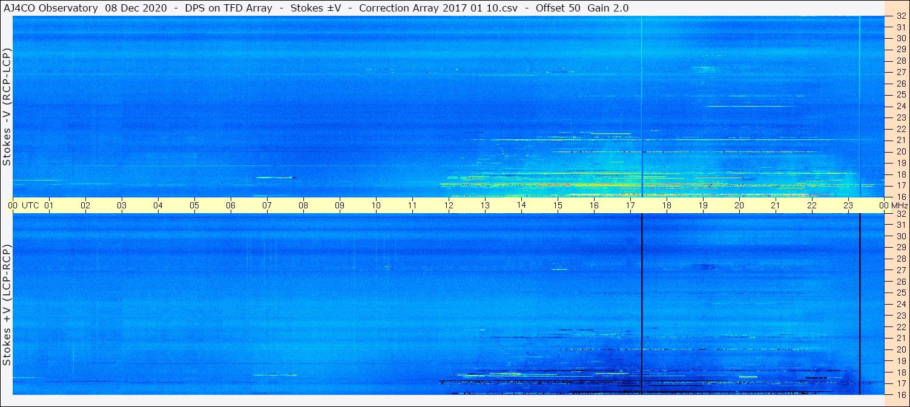The height and width of the screenshot is (407, 910).
Task: Click the 16 MHz label on upper panel scale
Action: pyautogui.click(x=901, y=196)
